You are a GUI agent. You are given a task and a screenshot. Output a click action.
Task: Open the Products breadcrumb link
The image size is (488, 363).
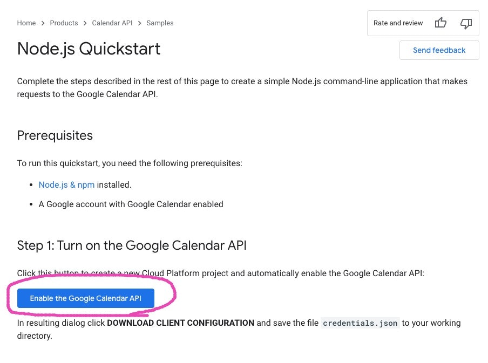point(64,23)
